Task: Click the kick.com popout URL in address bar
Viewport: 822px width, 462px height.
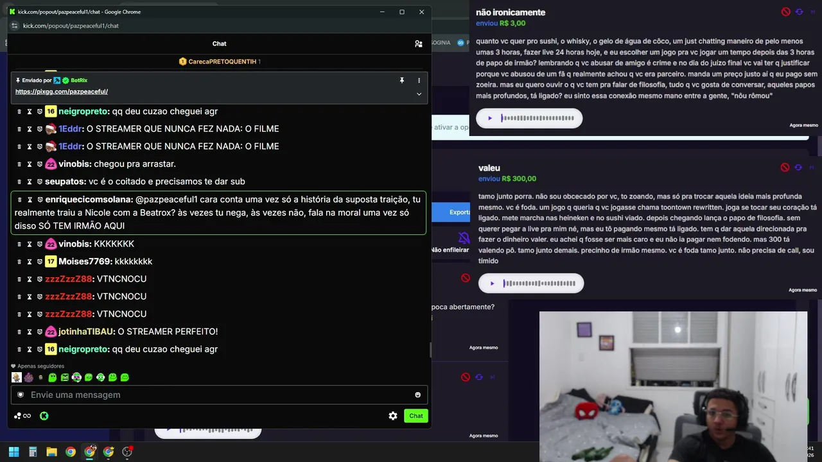Action: [71, 26]
